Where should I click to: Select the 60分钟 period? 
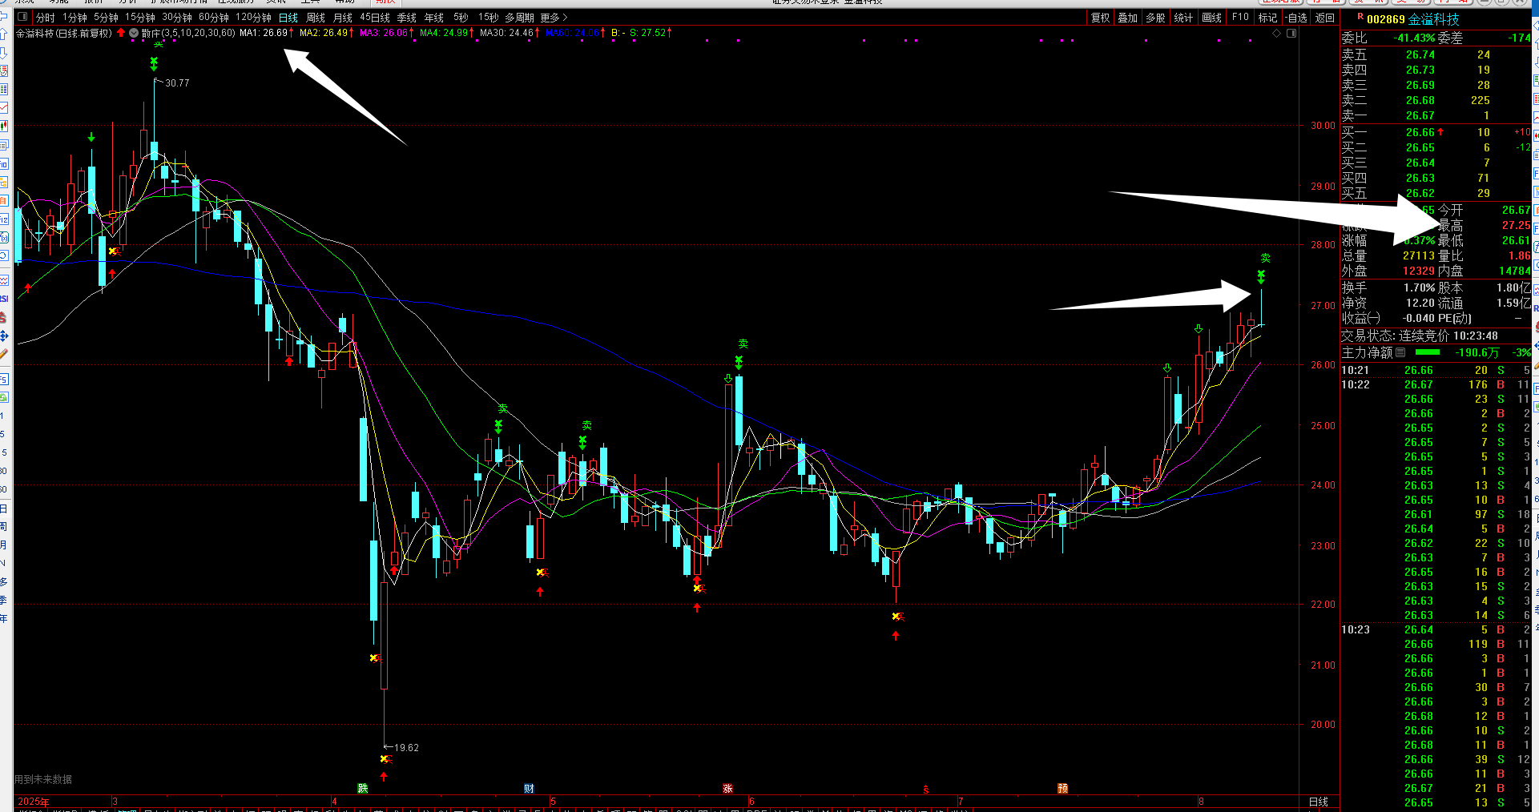click(x=214, y=18)
